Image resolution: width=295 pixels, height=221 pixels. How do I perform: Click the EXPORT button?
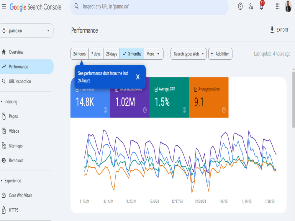(x=279, y=30)
